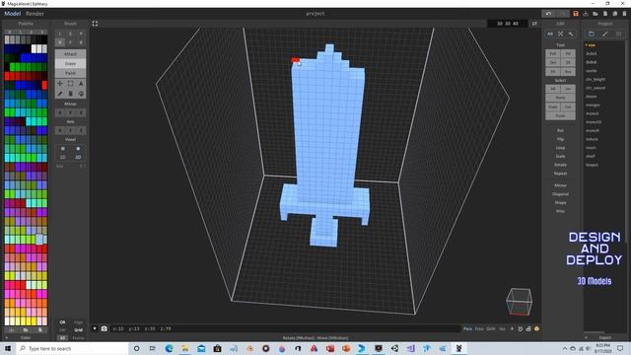631x355 pixels.
Task: Click the save-as icon beside save
Action: 586,14
